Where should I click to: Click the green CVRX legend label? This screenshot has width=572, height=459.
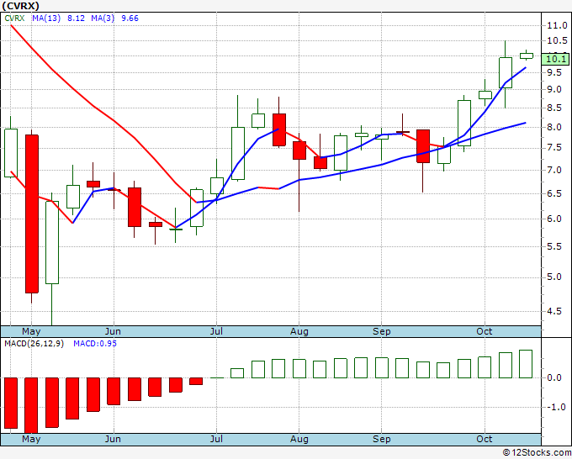click(x=14, y=18)
